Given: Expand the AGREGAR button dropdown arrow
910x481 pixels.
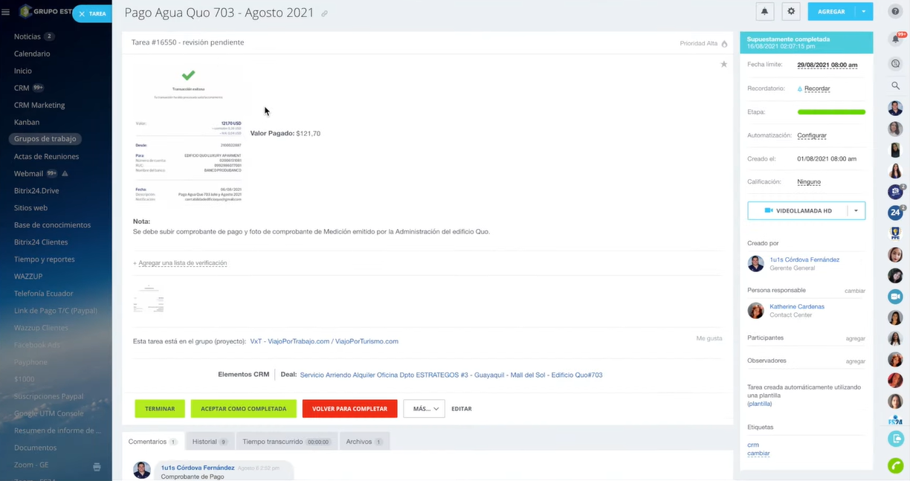Looking at the screenshot, I should pos(863,12).
